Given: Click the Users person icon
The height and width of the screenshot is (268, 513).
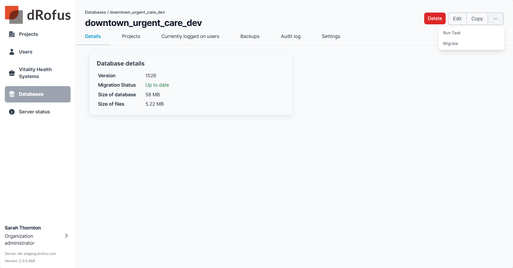Looking at the screenshot, I should [x=12, y=52].
